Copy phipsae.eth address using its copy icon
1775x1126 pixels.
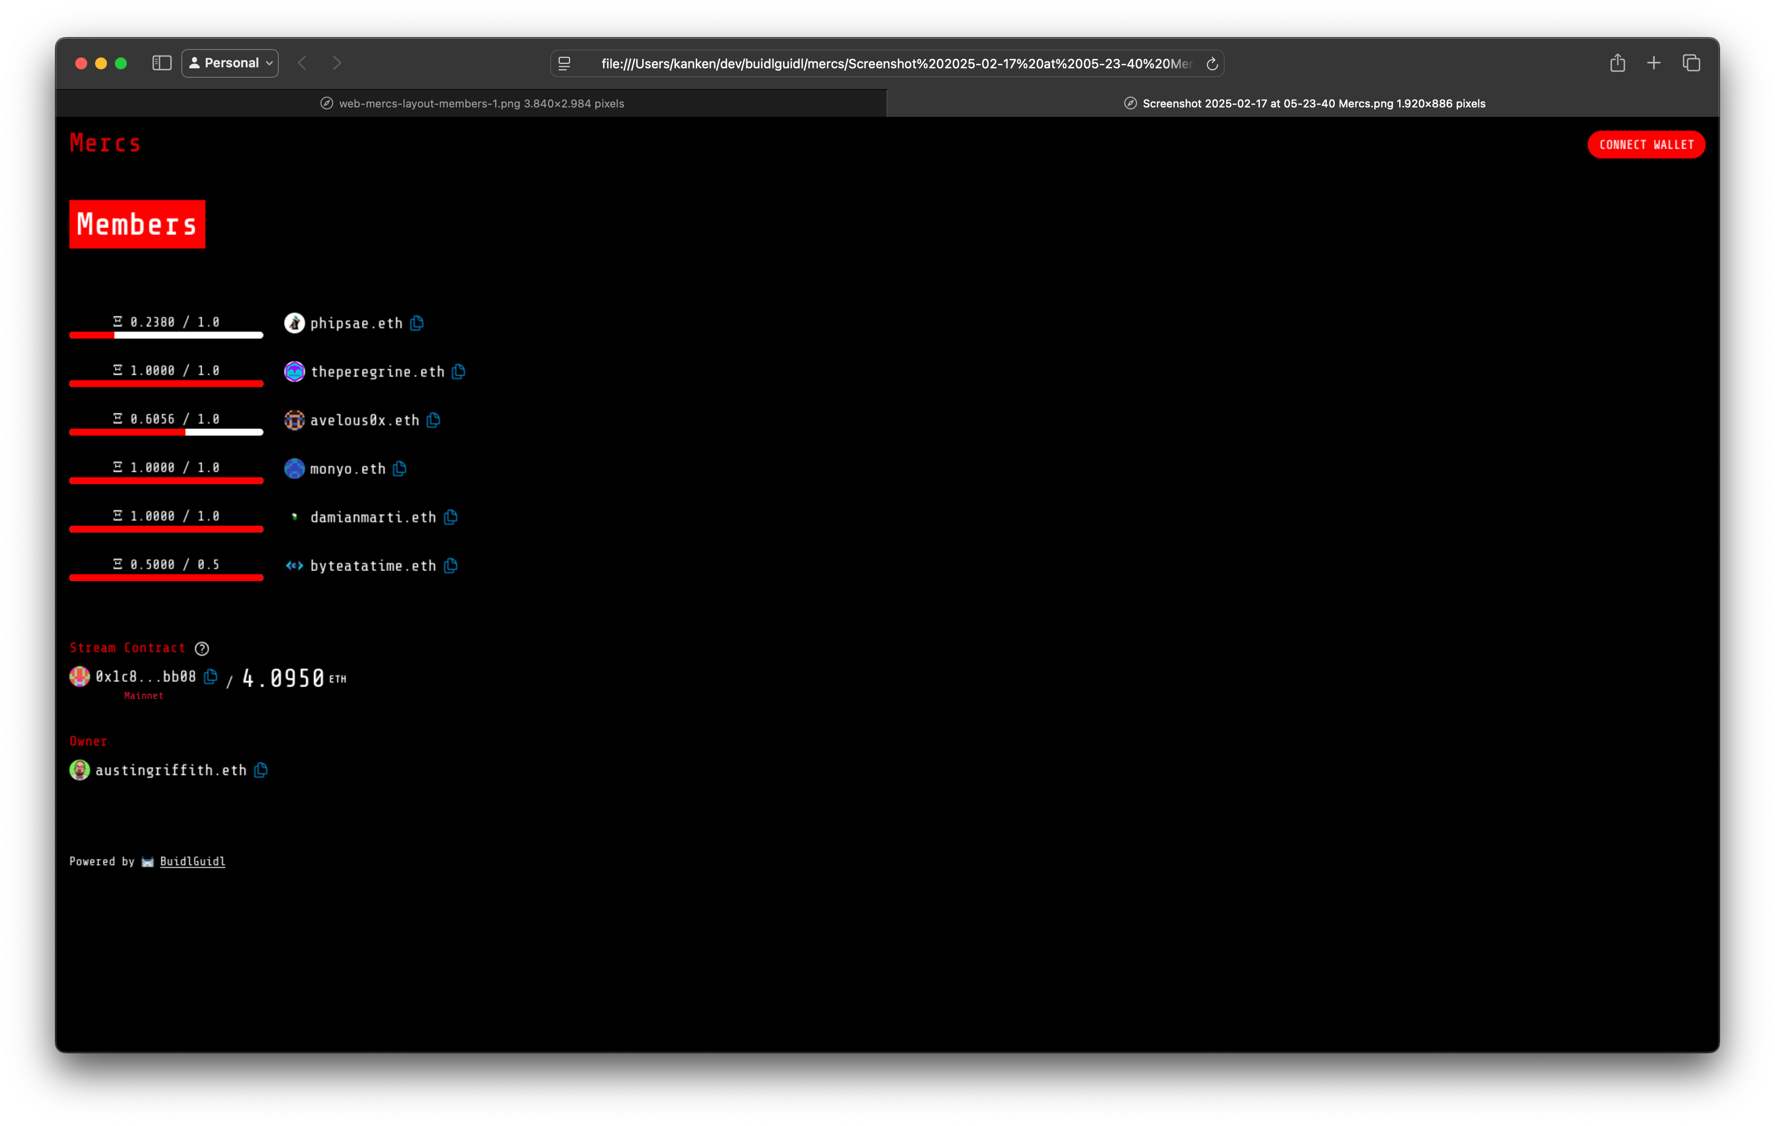[417, 323]
